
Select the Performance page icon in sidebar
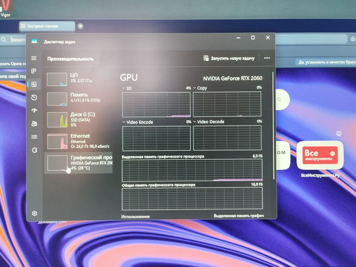[x=34, y=84]
